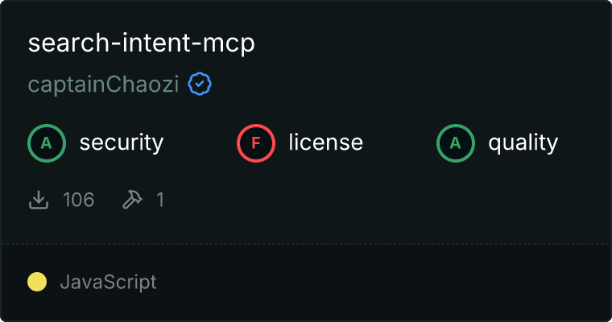Click the green security grade A badge
Viewport: 612px width, 322px height.
coord(47,143)
